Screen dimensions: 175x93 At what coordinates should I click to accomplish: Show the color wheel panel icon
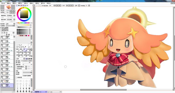point(17,6)
